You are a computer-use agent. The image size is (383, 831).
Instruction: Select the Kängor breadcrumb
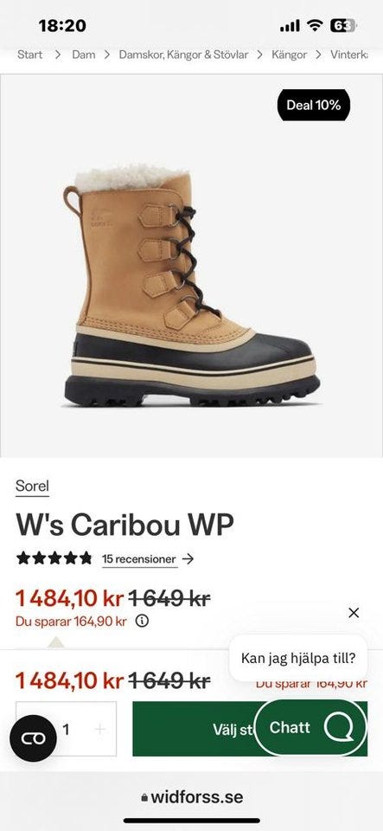[x=289, y=55]
